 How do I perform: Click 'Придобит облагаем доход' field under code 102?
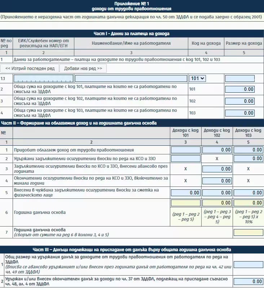click(x=217, y=150)
